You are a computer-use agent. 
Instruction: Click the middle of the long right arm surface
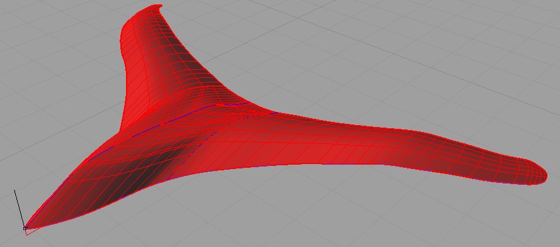(x=357, y=143)
